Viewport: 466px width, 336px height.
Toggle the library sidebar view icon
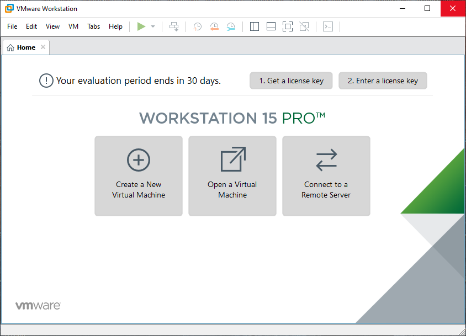pyautogui.click(x=255, y=26)
